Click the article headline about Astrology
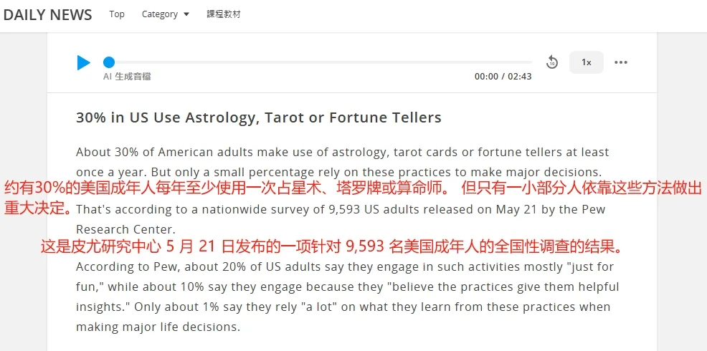707x351 pixels. (x=259, y=117)
